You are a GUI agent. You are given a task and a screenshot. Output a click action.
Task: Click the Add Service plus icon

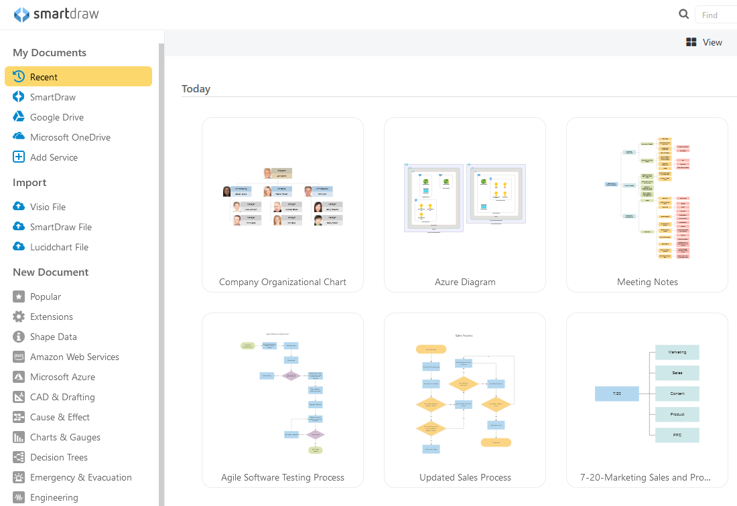pyautogui.click(x=19, y=157)
